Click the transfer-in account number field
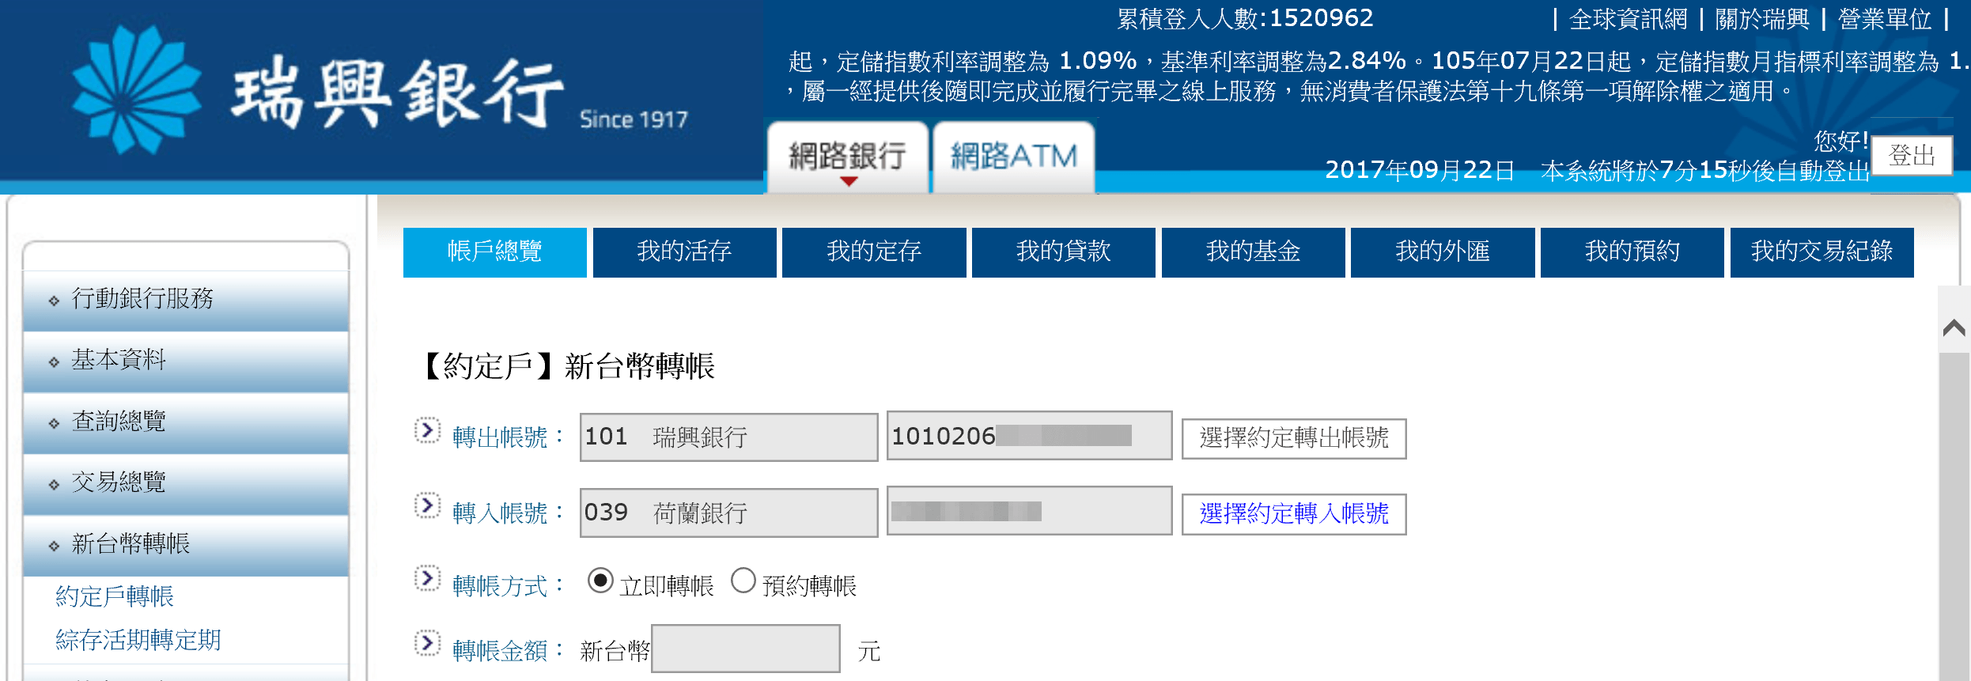Screen dimensions: 1971x681 tap(1030, 511)
